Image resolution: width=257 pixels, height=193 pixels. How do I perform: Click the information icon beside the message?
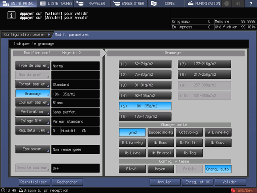[11, 16]
